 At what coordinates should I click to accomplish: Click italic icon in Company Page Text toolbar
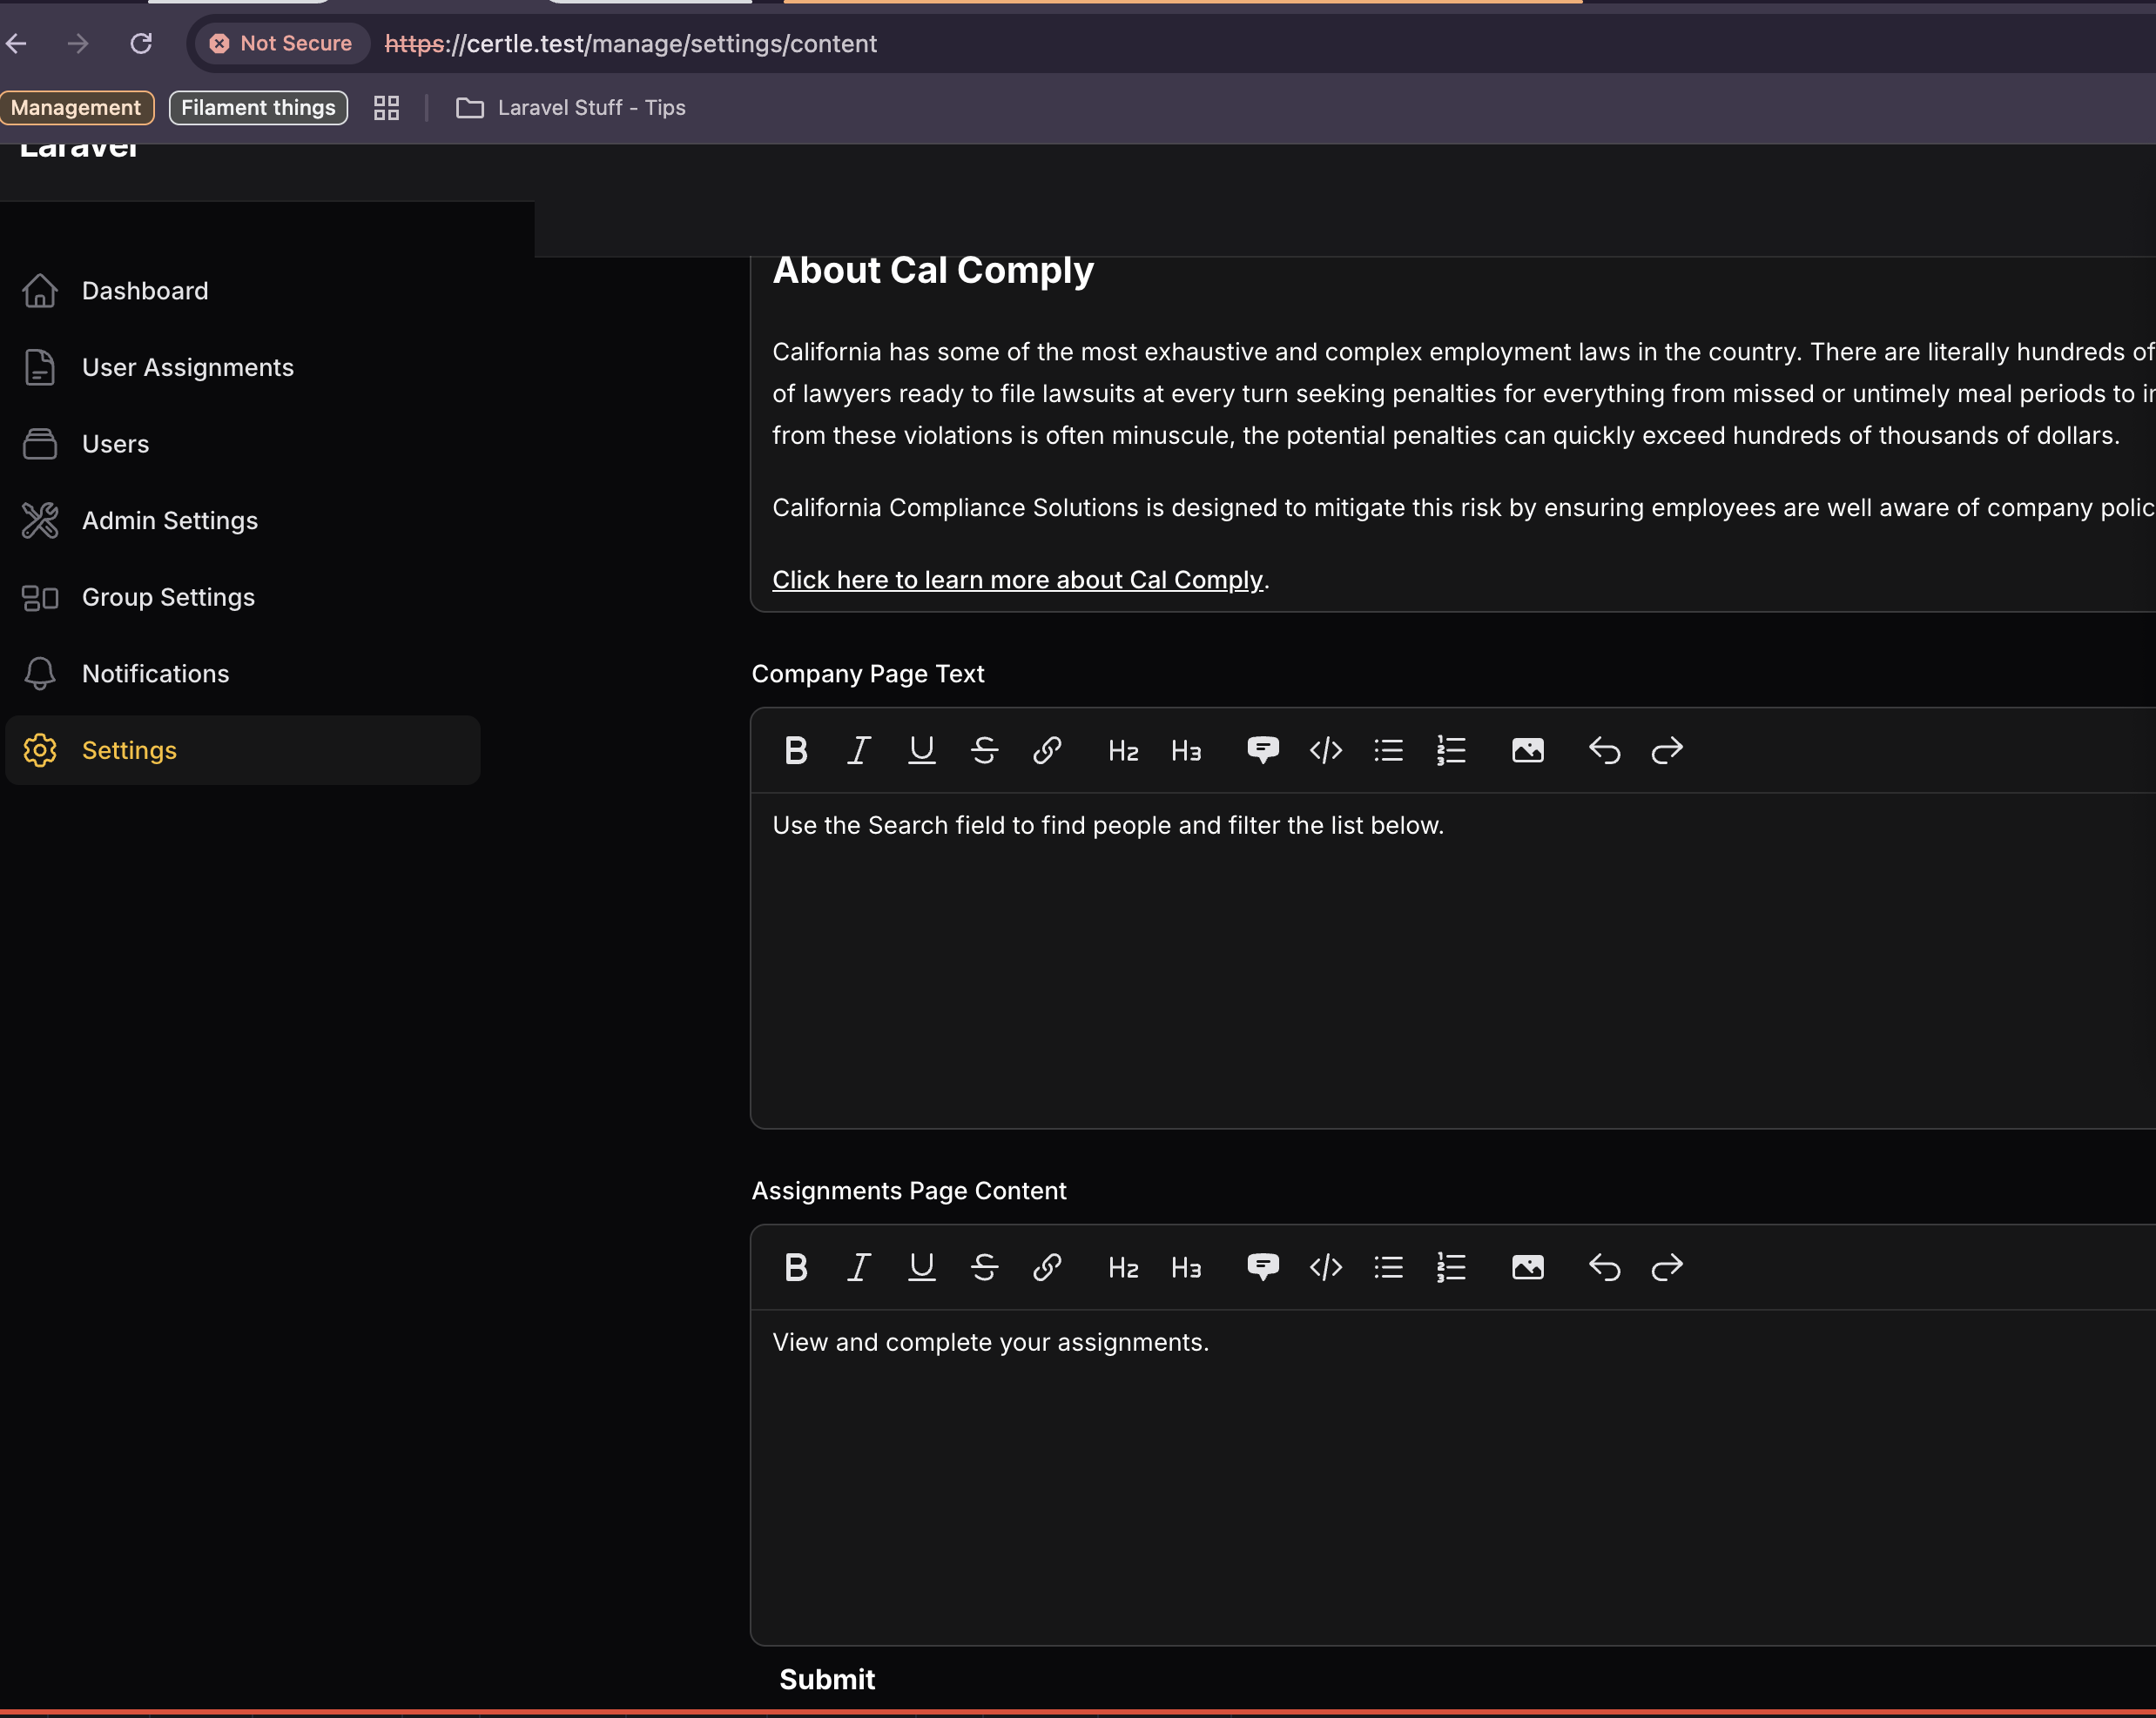click(x=858, y=750)
